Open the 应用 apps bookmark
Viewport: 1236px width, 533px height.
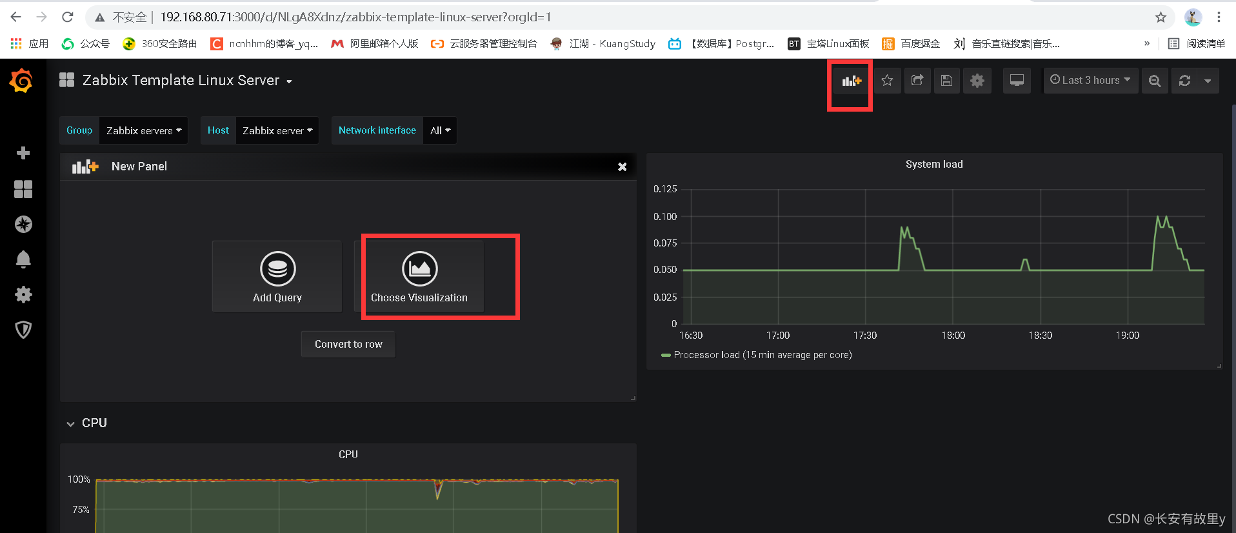coord(30,44)
